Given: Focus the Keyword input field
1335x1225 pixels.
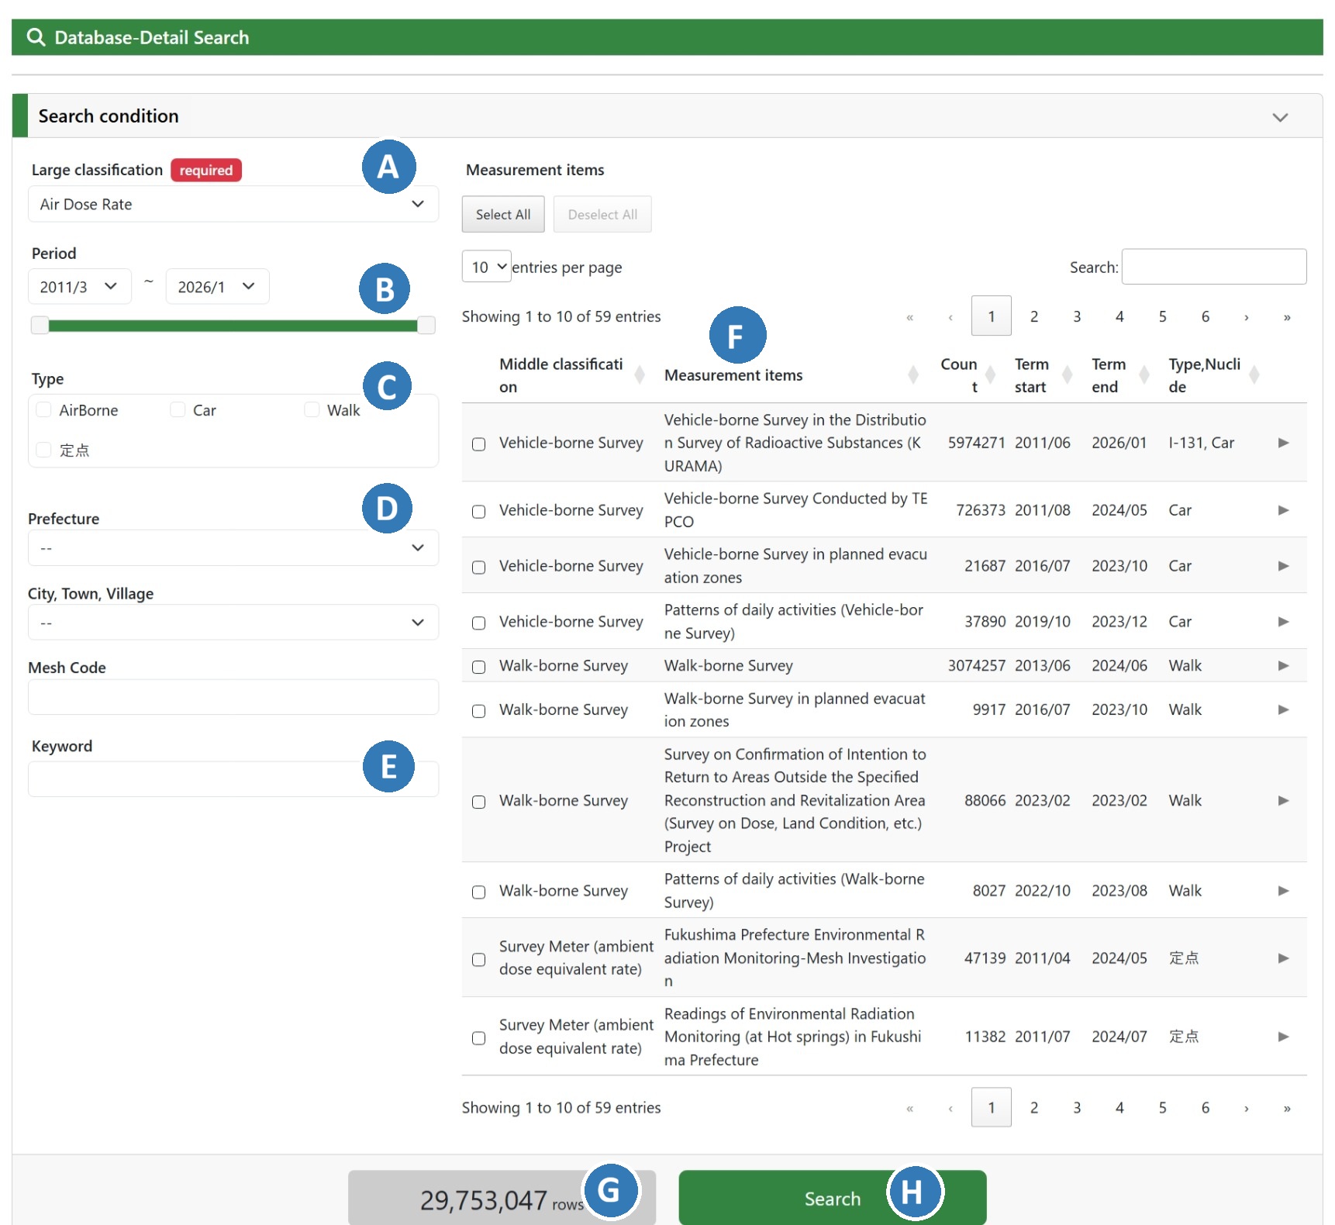Looking at the screenshot, I should click(x=194, y=779).
